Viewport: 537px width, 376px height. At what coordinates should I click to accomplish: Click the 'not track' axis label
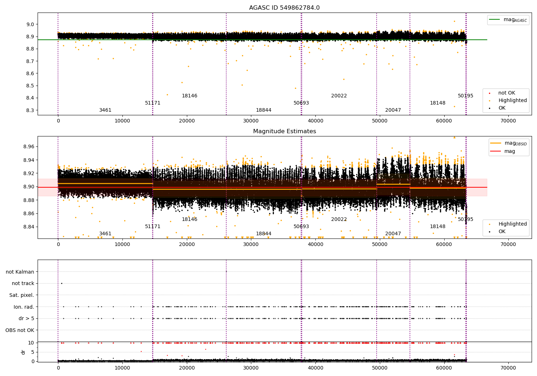[23, 284]
